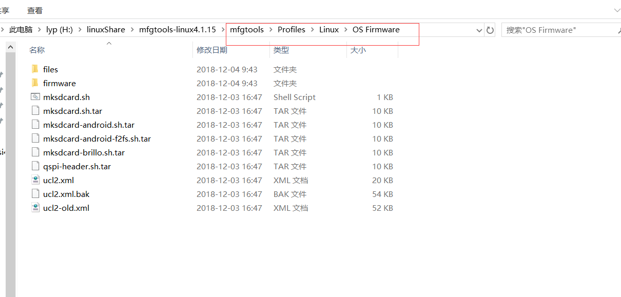The height and width of the screenshot is (297, 621).
Task: Navigate to lyp (H:) drive breadcrumb
Action: [60, 30]
